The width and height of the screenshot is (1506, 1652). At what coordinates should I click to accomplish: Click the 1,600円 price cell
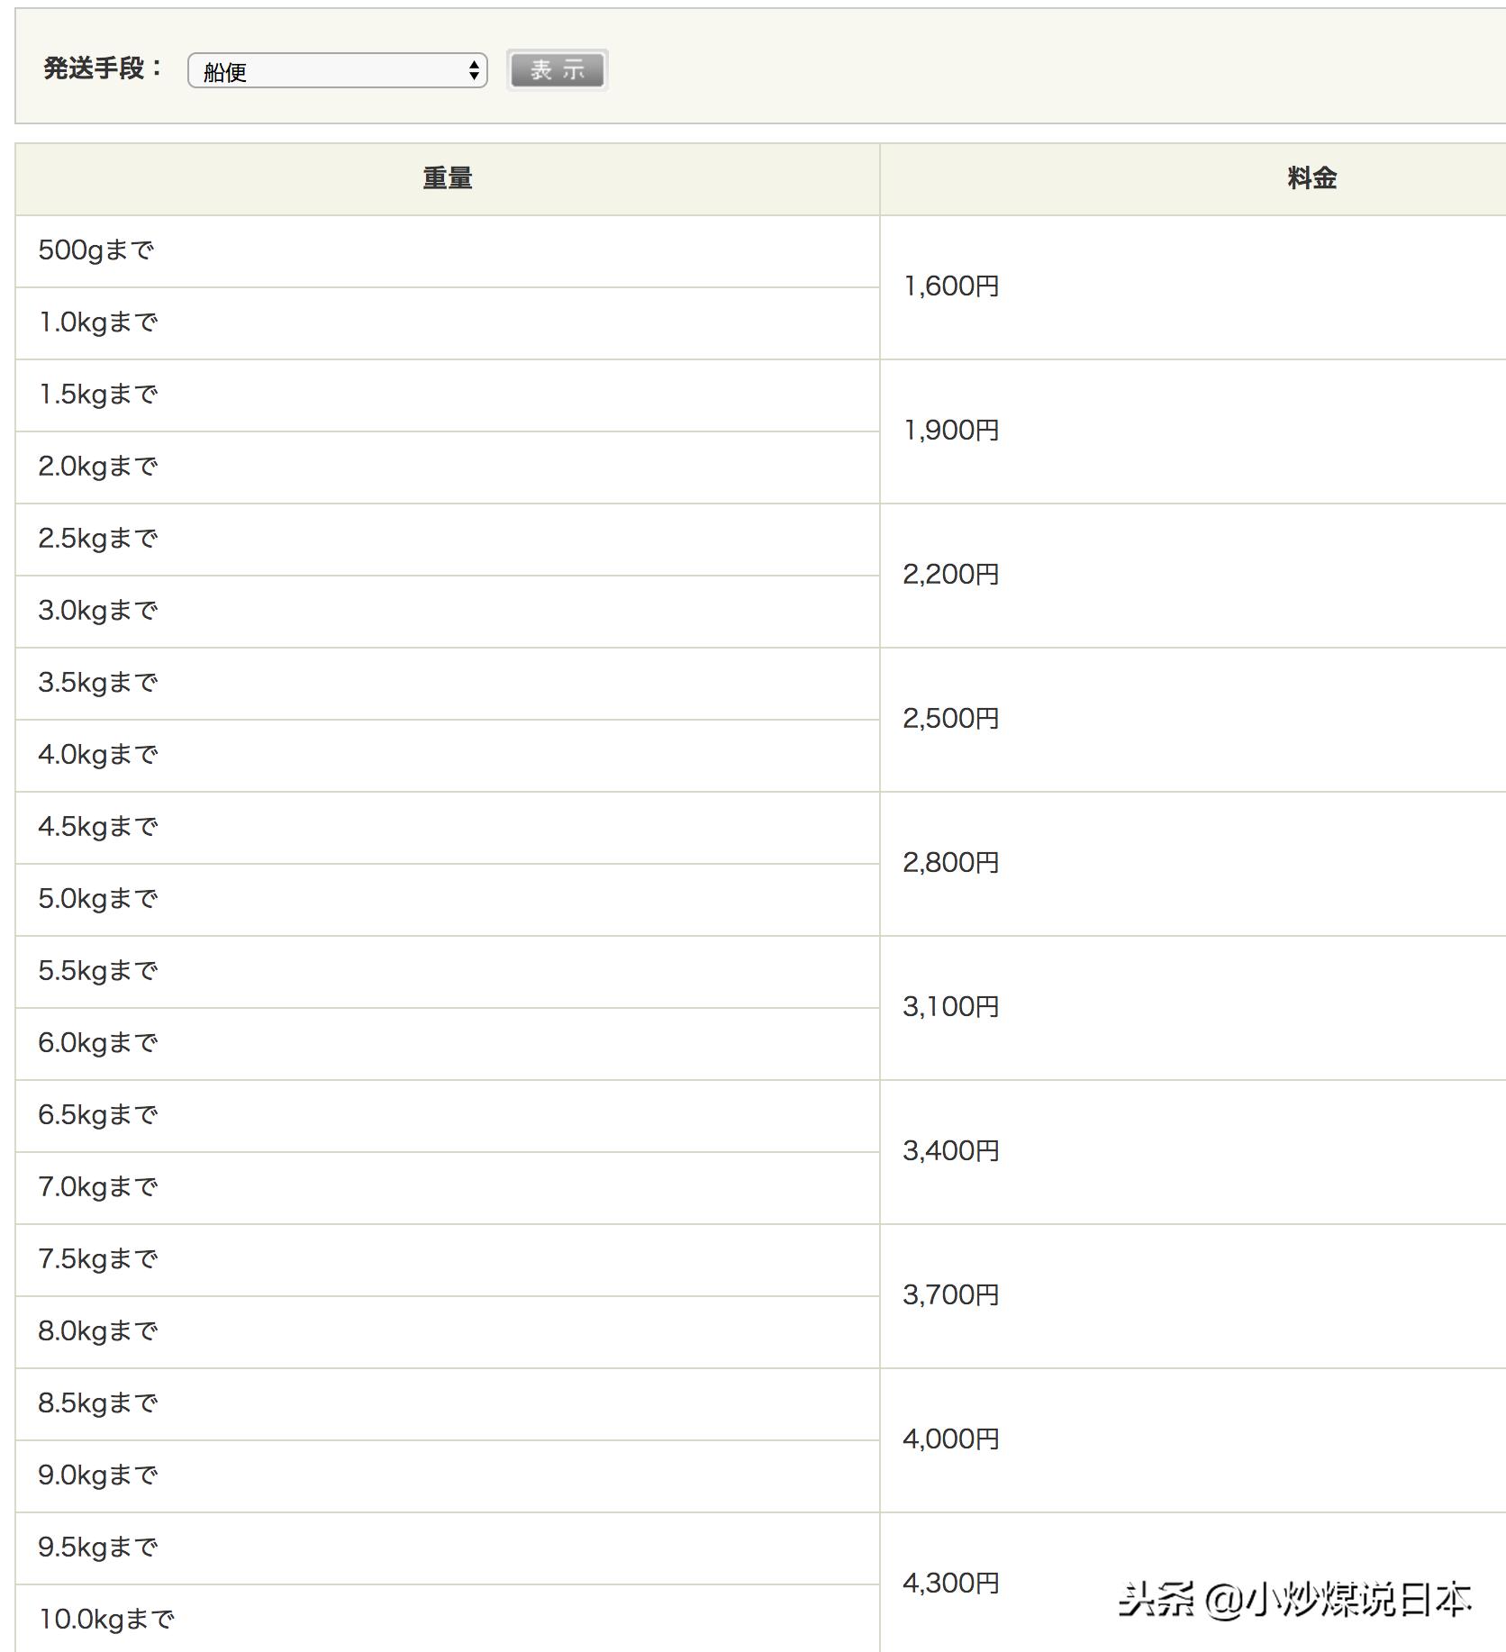point(951,286)
